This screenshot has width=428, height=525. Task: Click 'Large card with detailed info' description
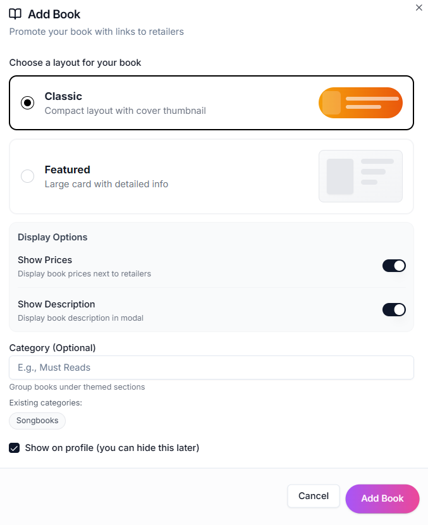point(106,184)
